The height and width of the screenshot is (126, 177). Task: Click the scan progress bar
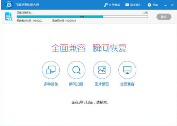click(82, 17)
